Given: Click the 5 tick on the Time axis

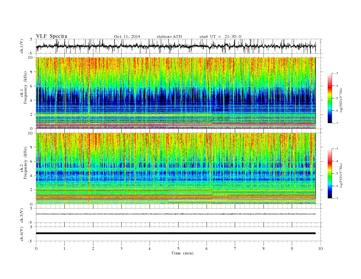Looking at the screenshot, I should tap(178, 248).
